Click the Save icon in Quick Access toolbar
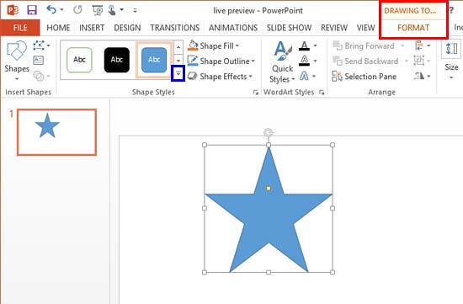 point(32,10)
